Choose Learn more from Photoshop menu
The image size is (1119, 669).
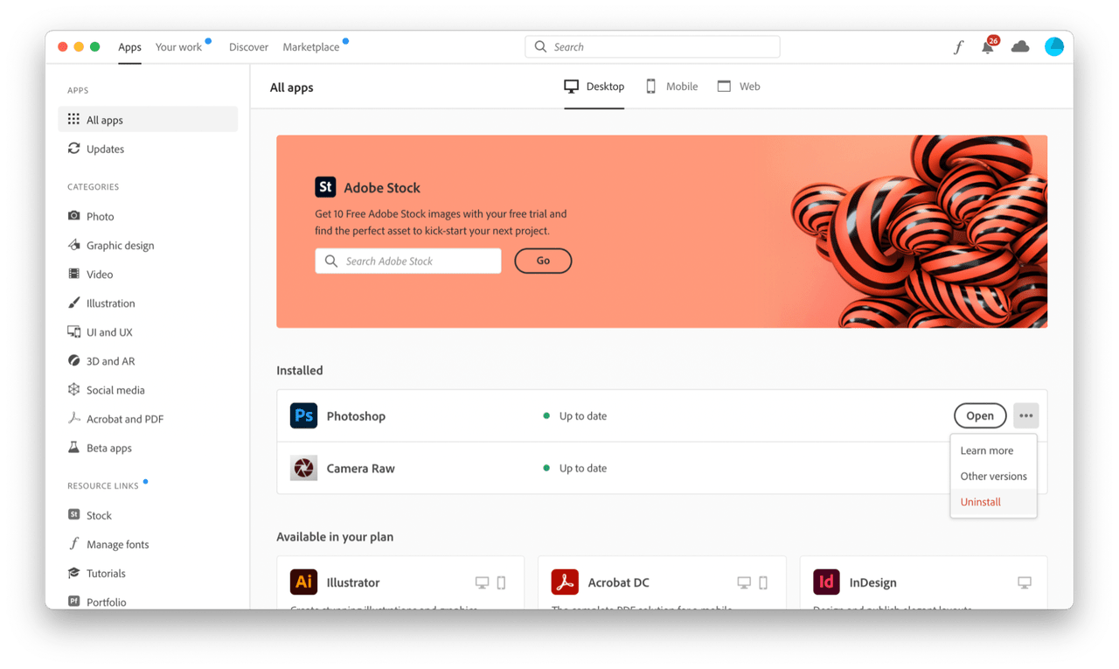987,450
